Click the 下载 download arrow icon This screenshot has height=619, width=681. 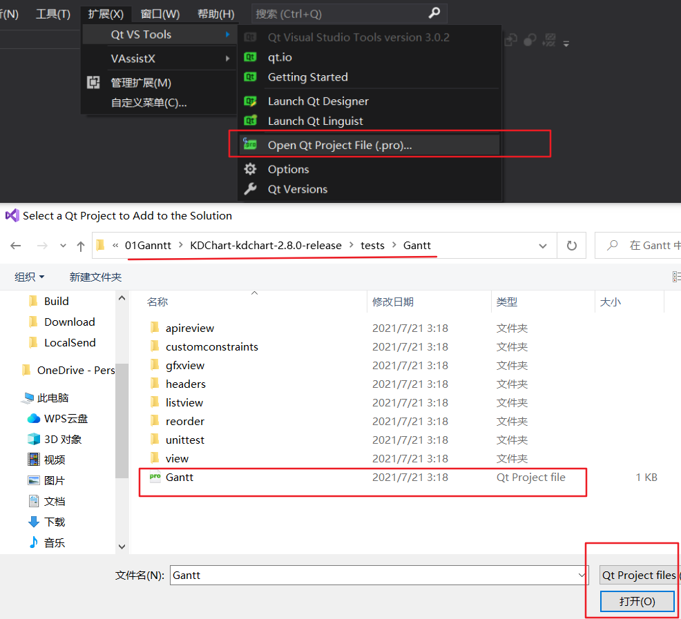[33, 521]
